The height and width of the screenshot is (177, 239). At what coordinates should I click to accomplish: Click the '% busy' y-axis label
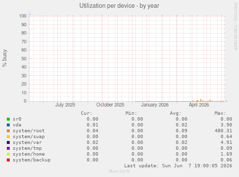pyautogui.click(x=5, y=58)
